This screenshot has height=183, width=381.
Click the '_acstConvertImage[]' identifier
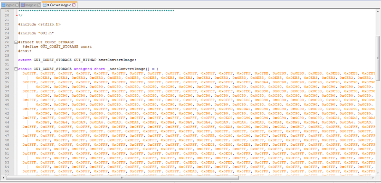coord(129,69)
